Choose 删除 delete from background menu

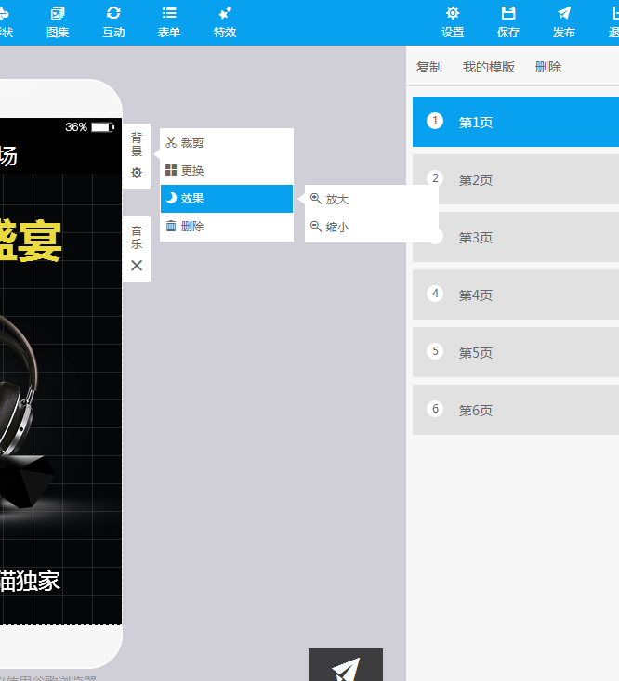pyautogui.click(x=227, y=227)
